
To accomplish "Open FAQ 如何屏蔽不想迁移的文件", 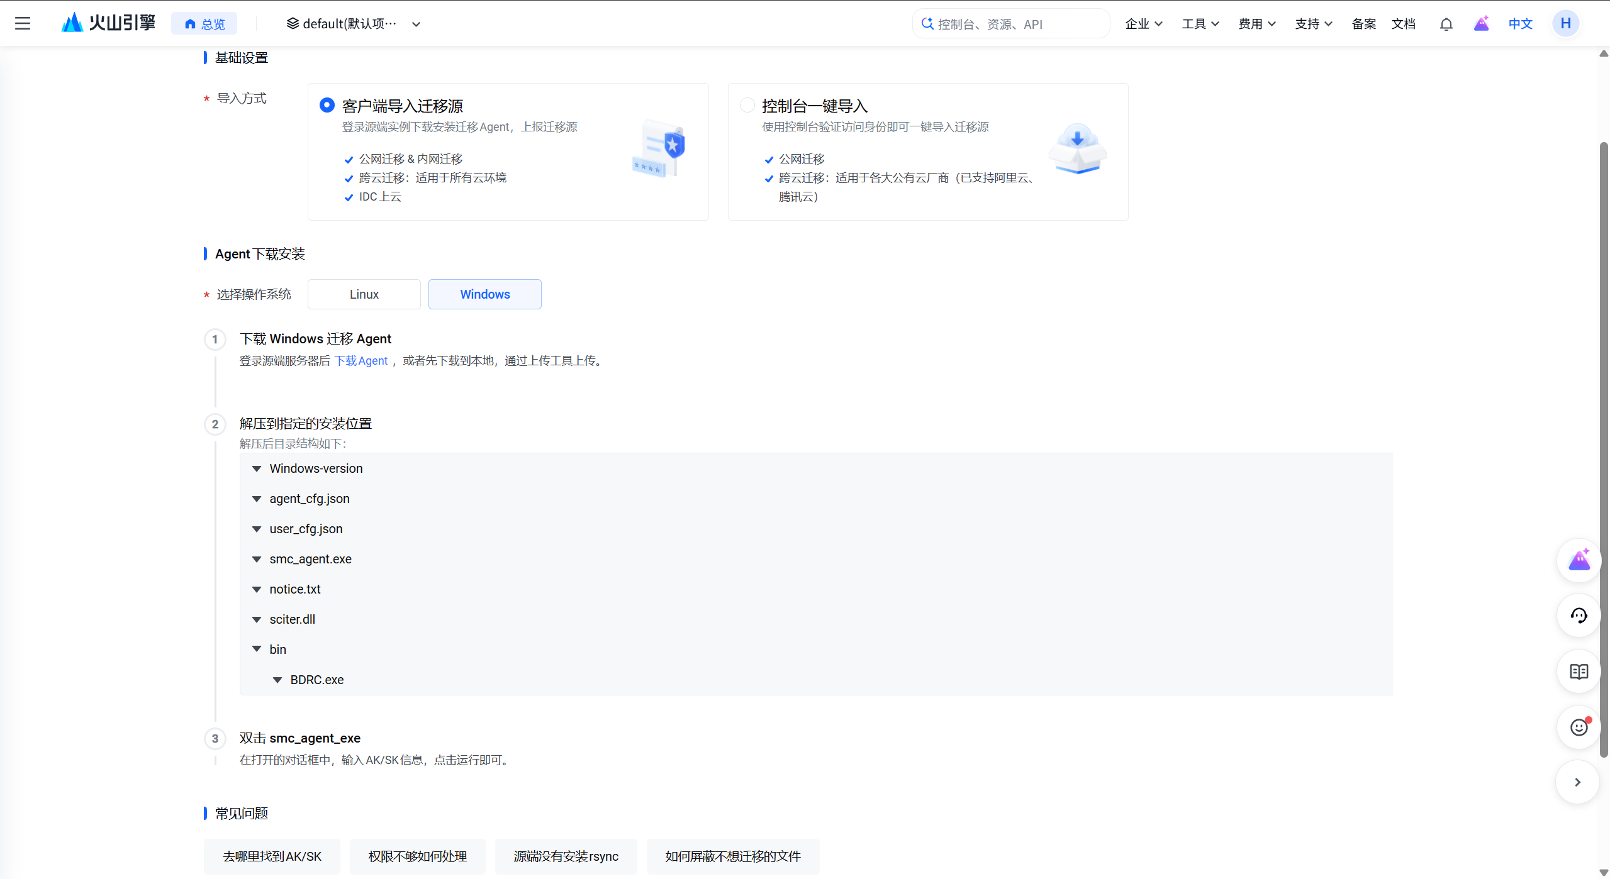I will tap(733, 856).
